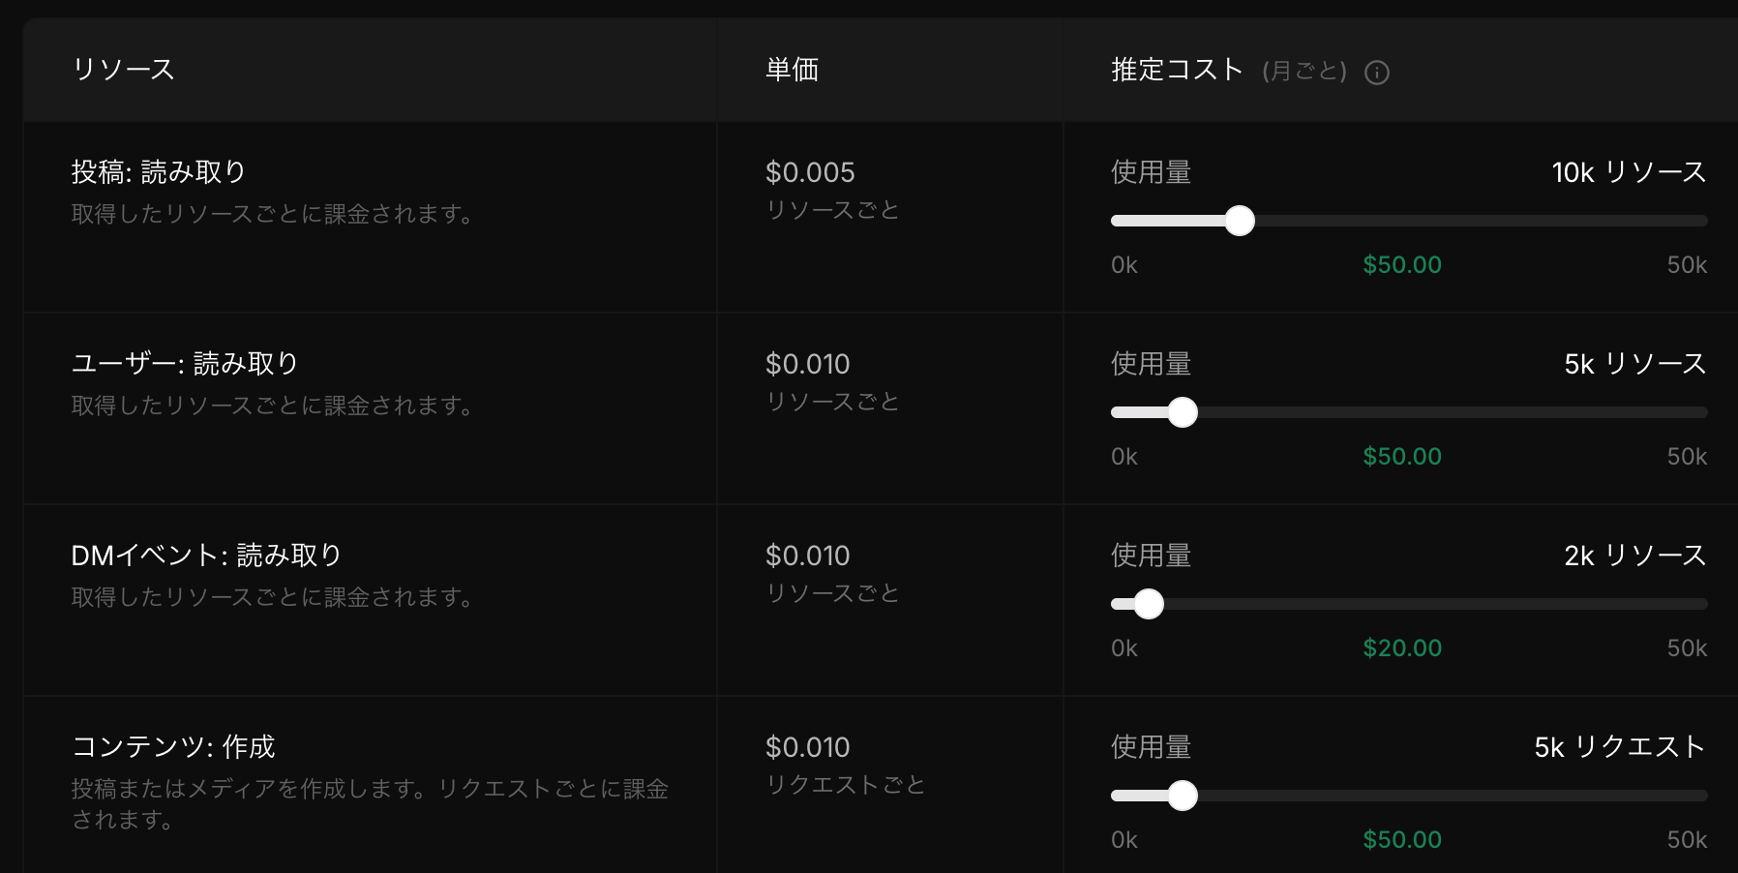Click the info icon beside 推定コスト
The width and height of the screenshot is (1738, 873).
tap(1376, 73)
